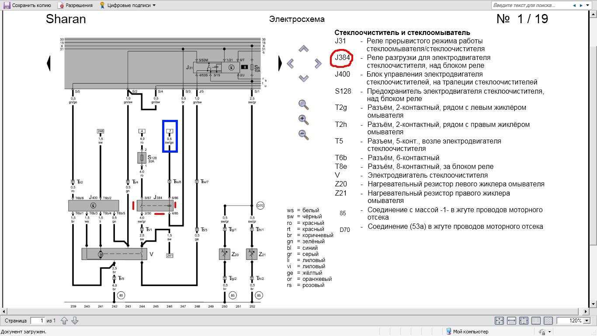Find previous search result arrow

575,5
